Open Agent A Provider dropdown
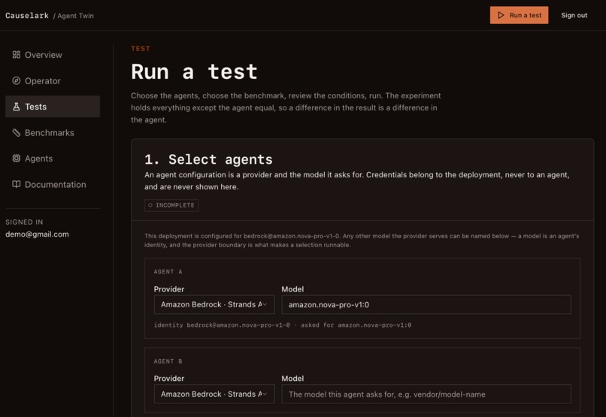This screenshot has width=606, height=417. click(x=214, y=304)
